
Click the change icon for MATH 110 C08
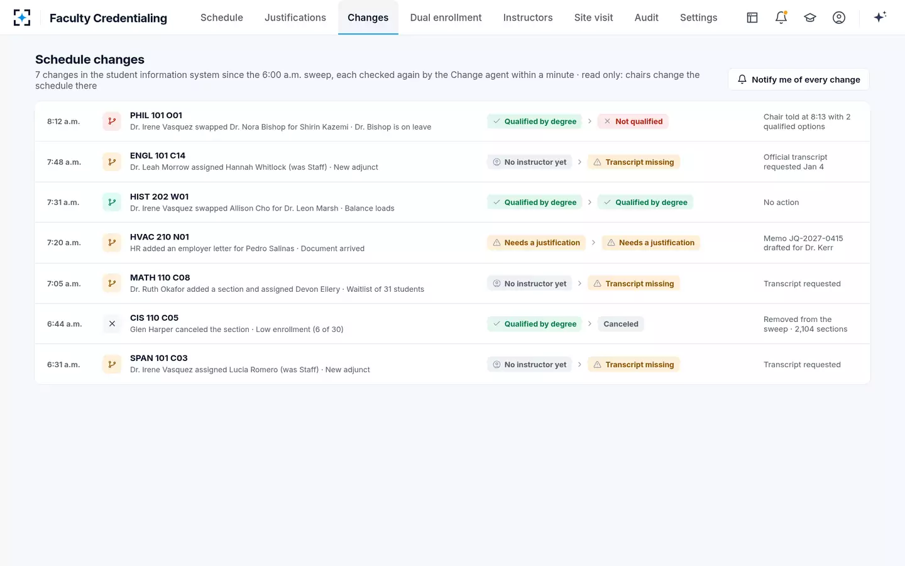tap(112, 284)
